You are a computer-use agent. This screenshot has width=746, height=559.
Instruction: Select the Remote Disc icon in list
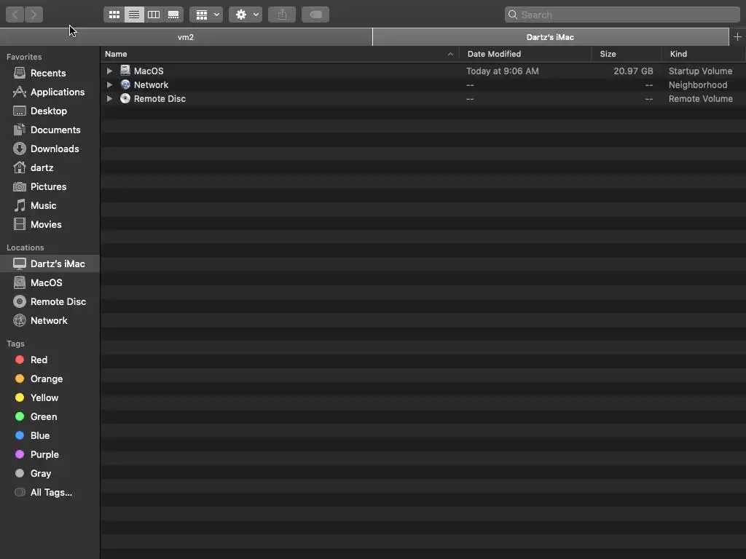125,98
